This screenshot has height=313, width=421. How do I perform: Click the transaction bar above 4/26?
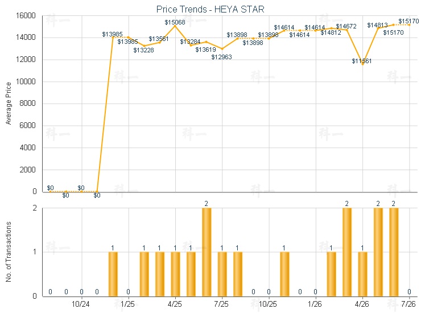(x=363, y=274)
